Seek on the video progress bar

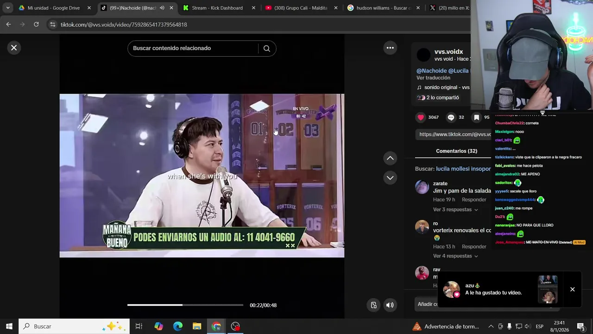(x=185, y=305)
